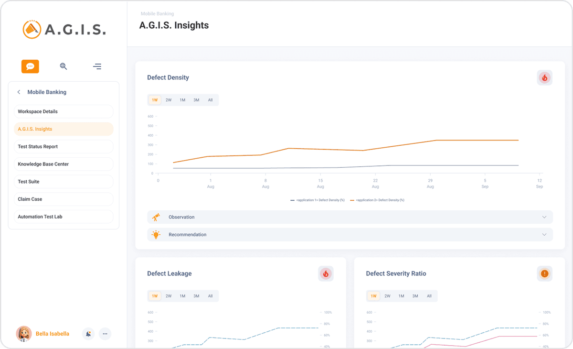
Task: Click Bella Isabella's profile avatar
Action: [x=24, y=334]
